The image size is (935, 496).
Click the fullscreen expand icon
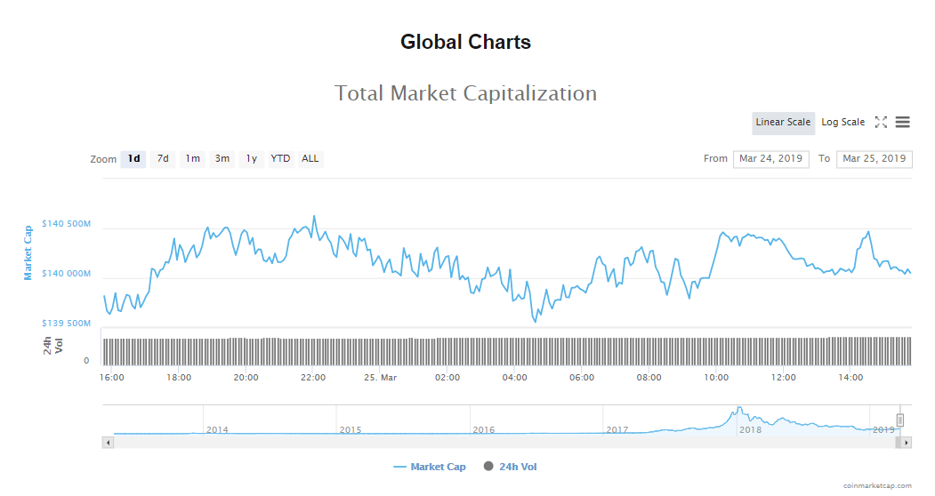(x=882, y=123)
